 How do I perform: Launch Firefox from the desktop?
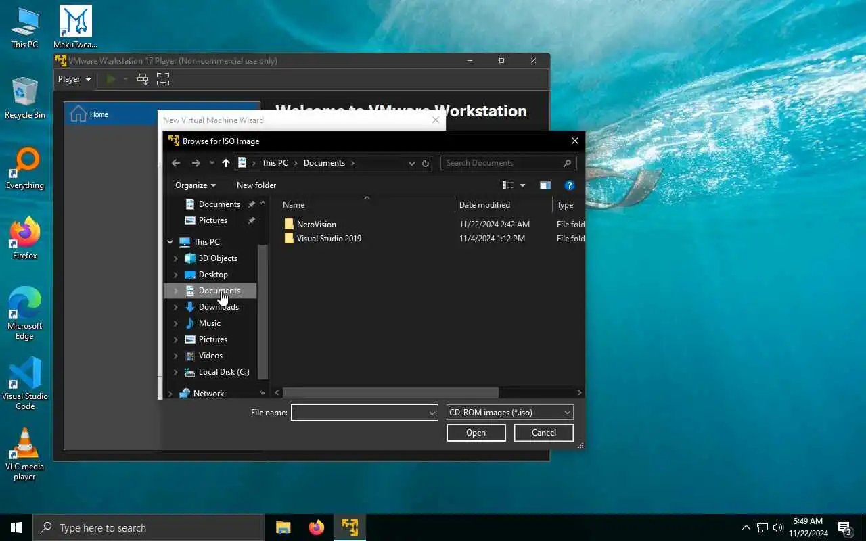coord(25,239)
